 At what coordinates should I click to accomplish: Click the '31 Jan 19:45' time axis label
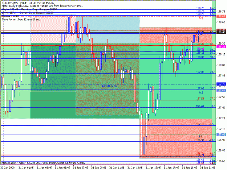[190, 167]
